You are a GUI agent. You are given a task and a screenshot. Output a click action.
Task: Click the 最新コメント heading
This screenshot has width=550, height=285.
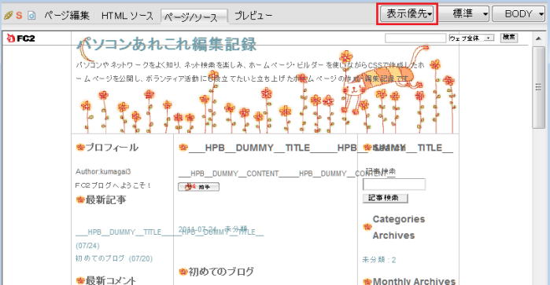(x=111, y=280)
